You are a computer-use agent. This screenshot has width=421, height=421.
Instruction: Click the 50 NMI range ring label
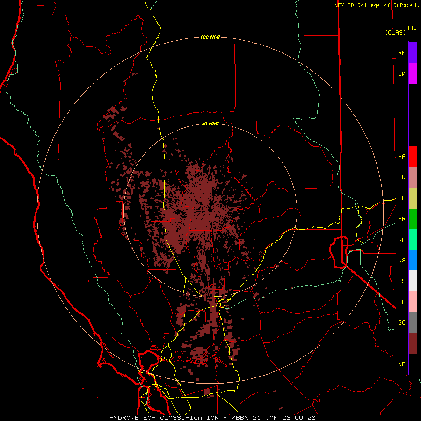point(210,123)
